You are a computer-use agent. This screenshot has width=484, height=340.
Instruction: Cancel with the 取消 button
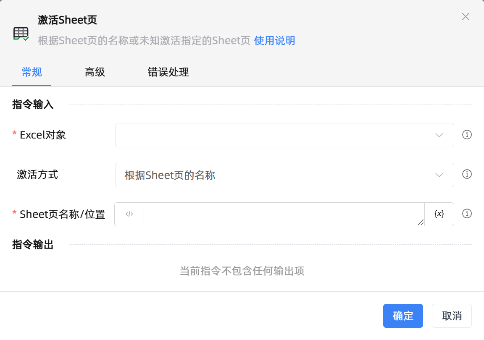[452, 316]
